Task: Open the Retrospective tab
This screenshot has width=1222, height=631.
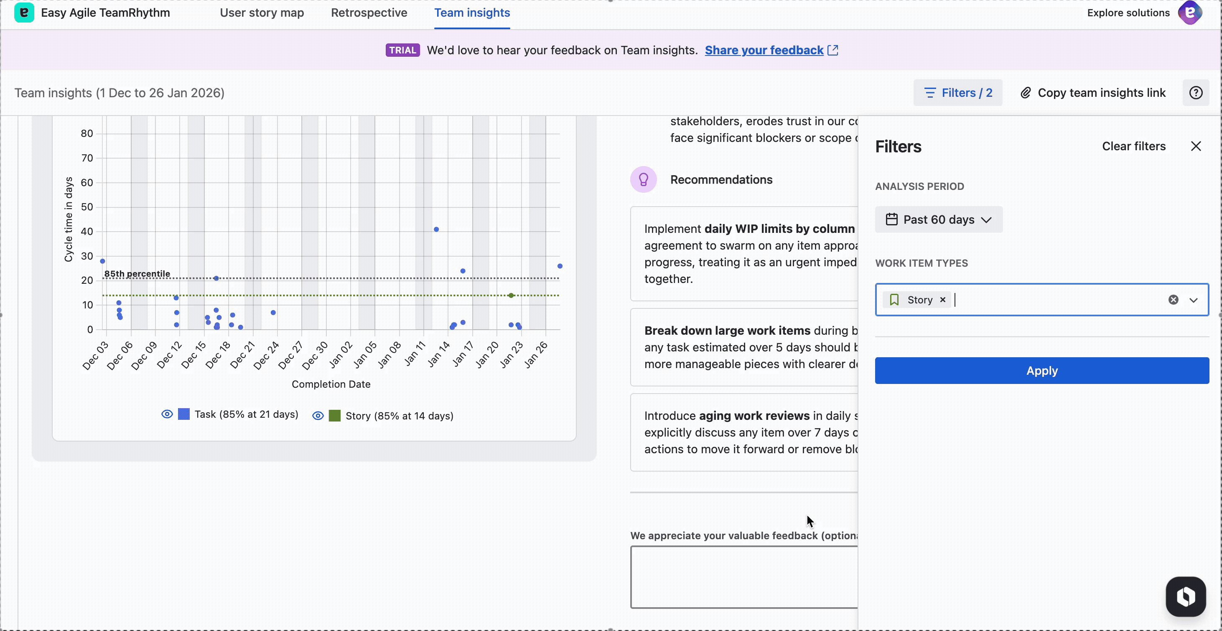Action: tap(369, 13)
